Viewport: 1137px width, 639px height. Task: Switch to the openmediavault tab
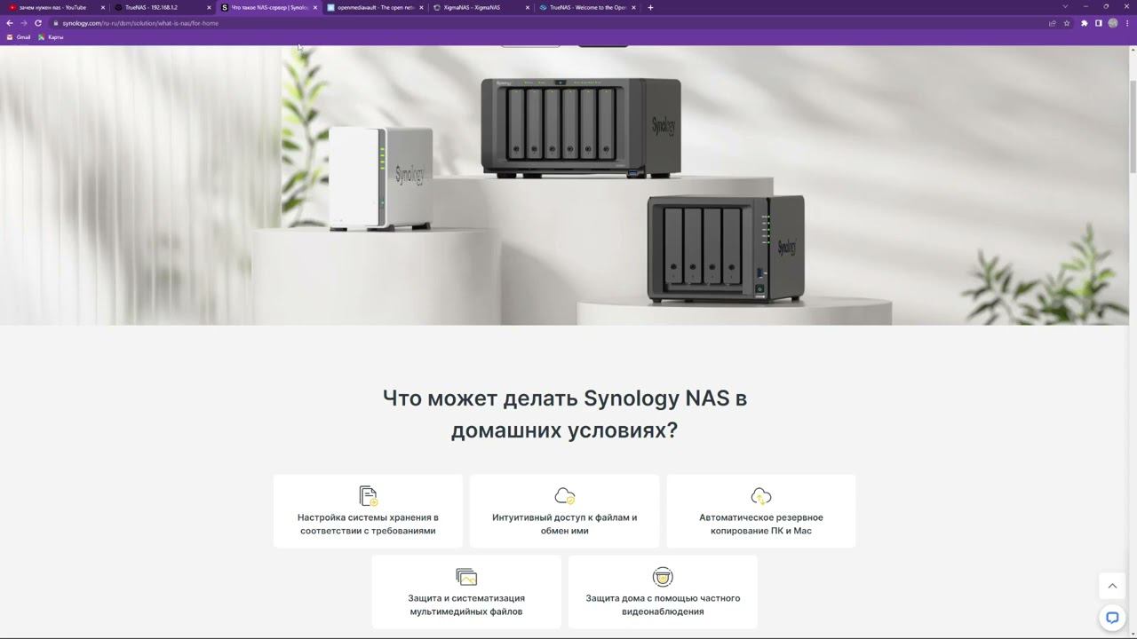pyautogui.click(x=374, y=7)
